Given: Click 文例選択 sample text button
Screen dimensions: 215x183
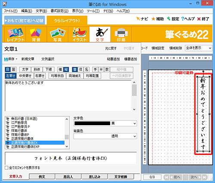Looking at the screenshot, I should pyautogui.click(x=48, y=59).
